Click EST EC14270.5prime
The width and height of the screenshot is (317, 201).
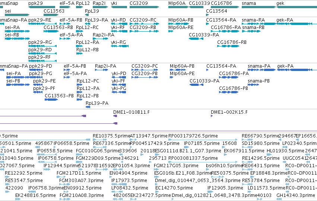point(174,188)
